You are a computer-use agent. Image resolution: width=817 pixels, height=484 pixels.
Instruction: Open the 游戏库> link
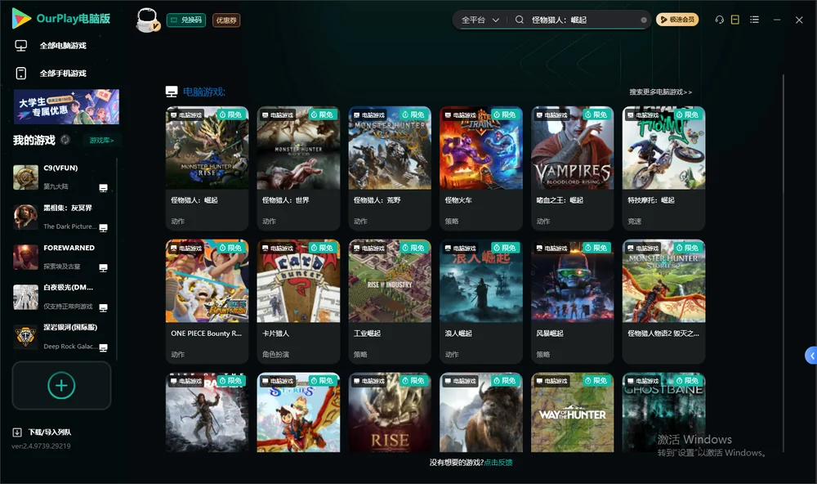(x=101, y=140)
